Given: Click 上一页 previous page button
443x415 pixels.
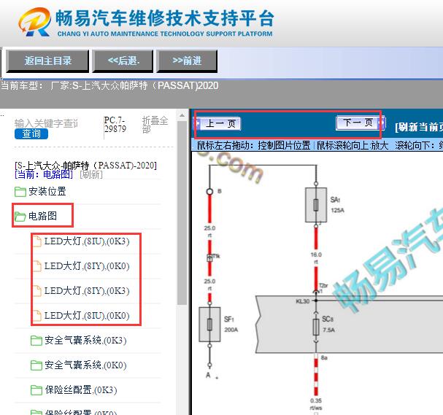Looking at the screenshot, I should click(x=217, y=123).
